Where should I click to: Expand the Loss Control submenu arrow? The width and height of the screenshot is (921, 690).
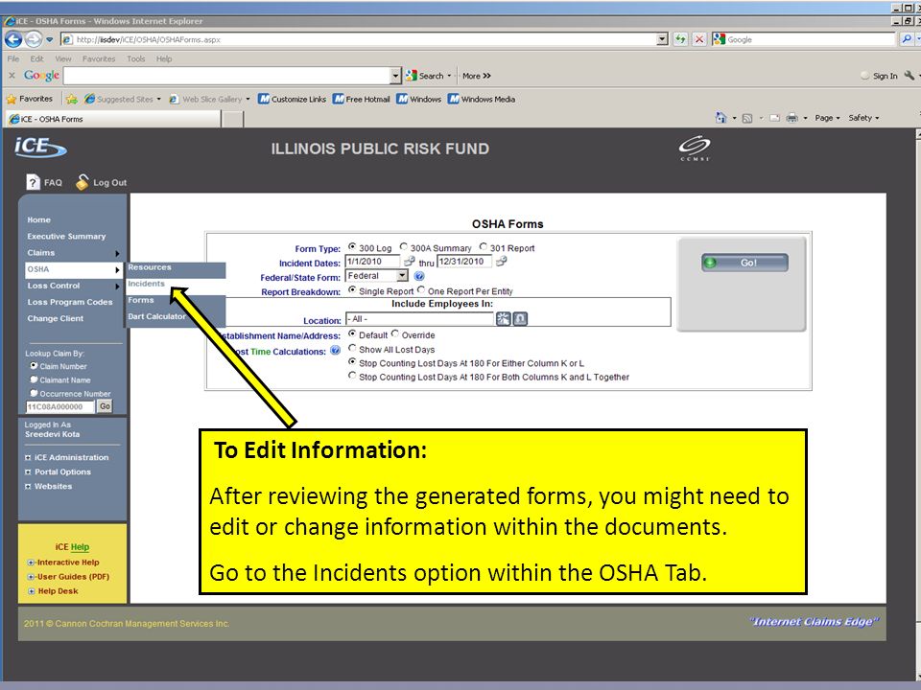117,287
